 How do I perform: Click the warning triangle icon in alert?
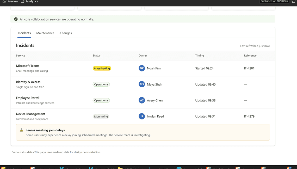coord(21,130)
